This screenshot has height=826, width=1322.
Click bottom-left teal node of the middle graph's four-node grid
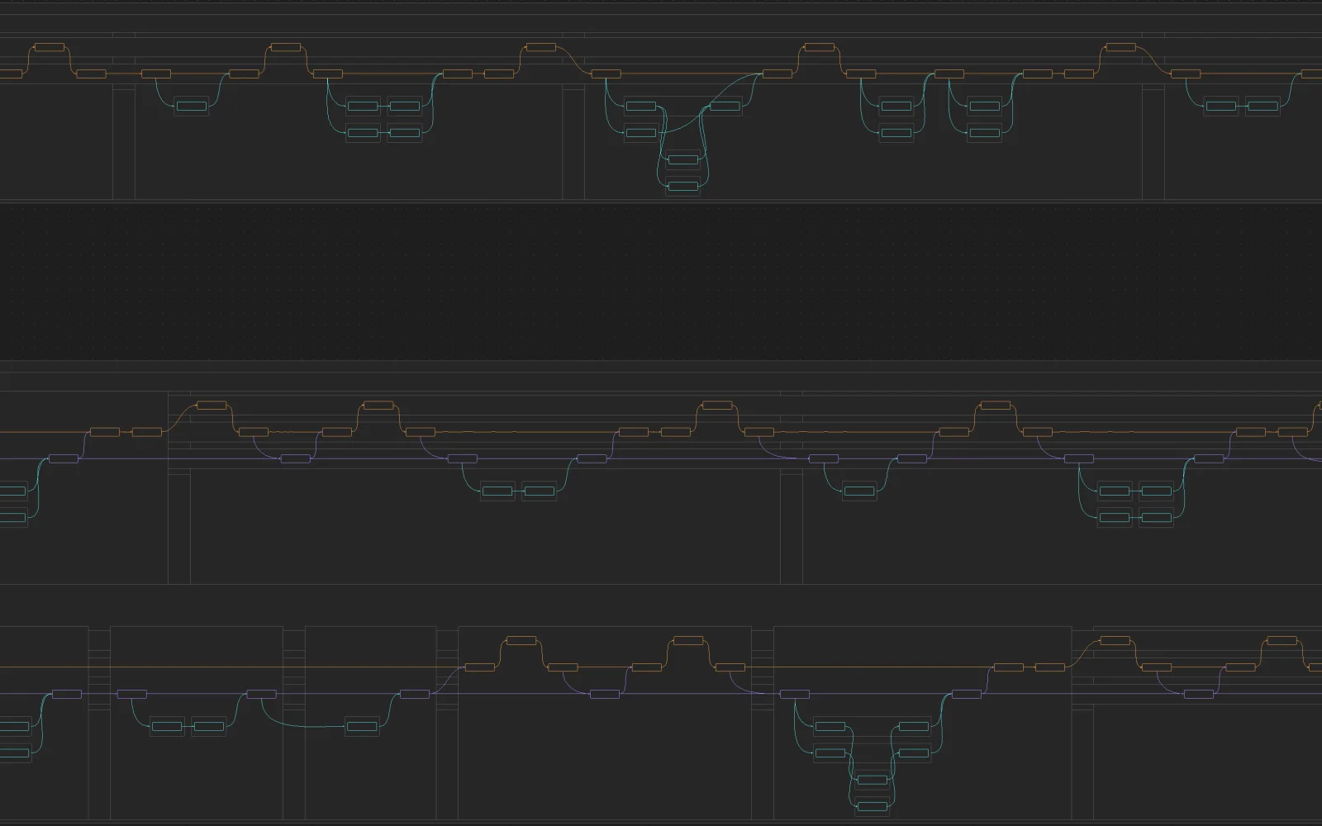click(1114, 517)
